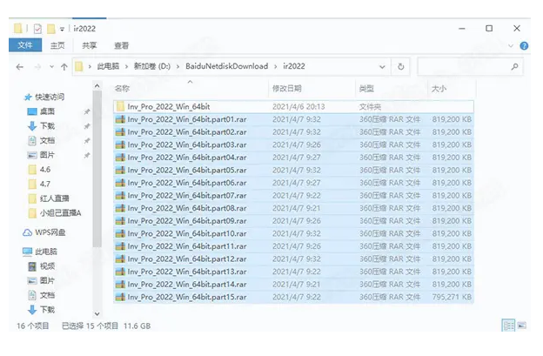The height and width of the screenshot is (356, 543).
Task: Click BaiduNetdiskDownload breadcrumb
Action: [x=227, y=66]
